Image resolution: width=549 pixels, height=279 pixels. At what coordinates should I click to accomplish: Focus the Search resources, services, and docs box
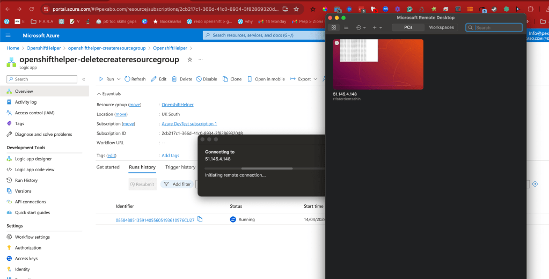pyautogui.click(x=264, y=35)
